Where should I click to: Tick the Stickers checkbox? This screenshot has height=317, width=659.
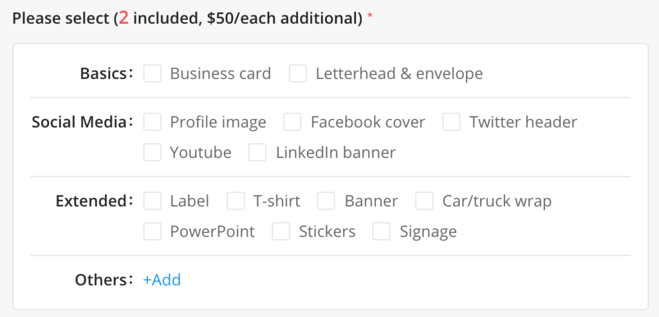(x=281, y=231)
